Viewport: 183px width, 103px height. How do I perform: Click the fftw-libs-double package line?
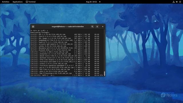coord(65,60)
